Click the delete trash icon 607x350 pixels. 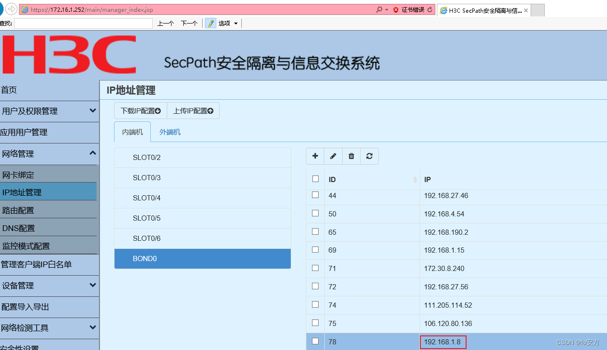[x=351, y=156]
